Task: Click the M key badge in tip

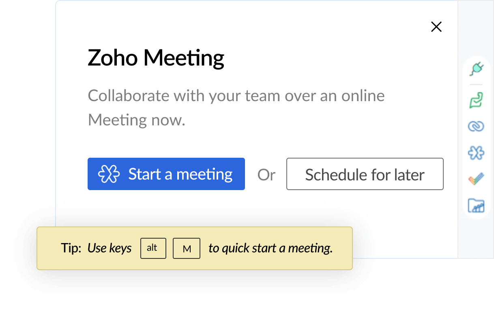Action: (187, 249)
